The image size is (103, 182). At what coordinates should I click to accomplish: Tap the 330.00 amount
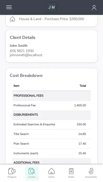(x=81, y=124)
